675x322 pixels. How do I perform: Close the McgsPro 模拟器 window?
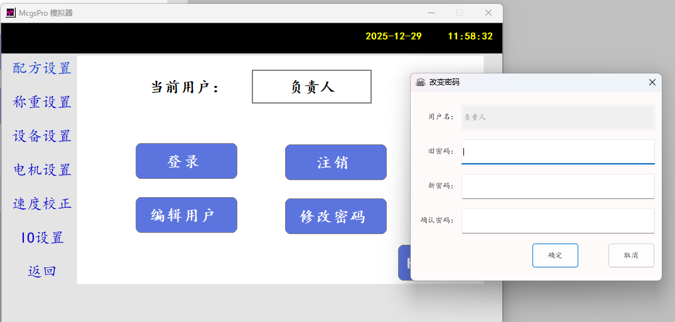point(488,13)
